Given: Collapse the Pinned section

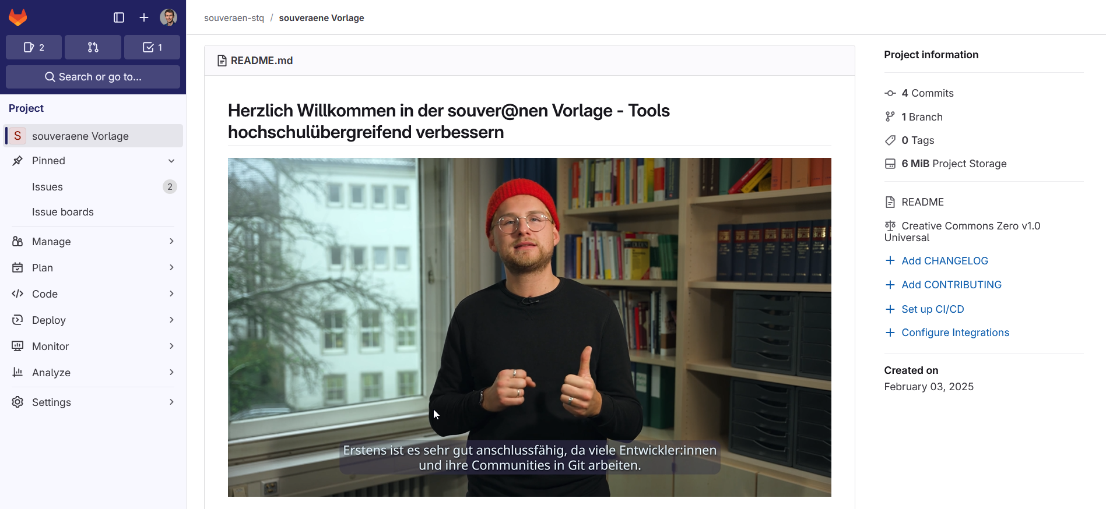Looking at the screenshot, I should pos(93,161).
